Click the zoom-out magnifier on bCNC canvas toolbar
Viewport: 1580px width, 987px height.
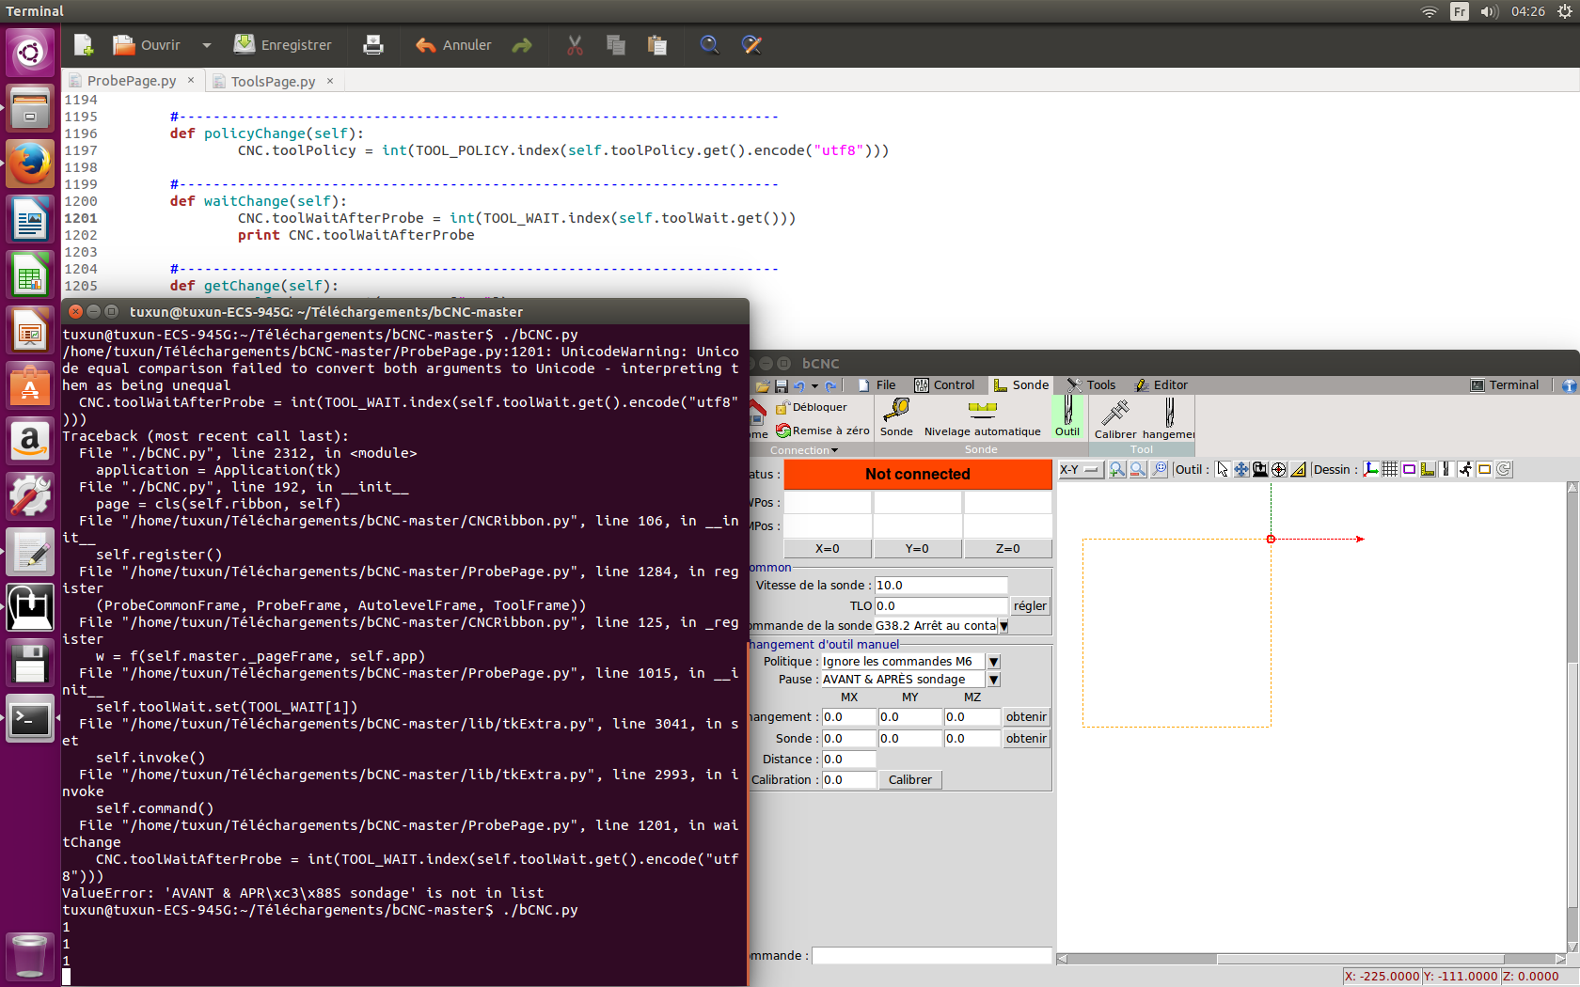(x=1138, y=469)
